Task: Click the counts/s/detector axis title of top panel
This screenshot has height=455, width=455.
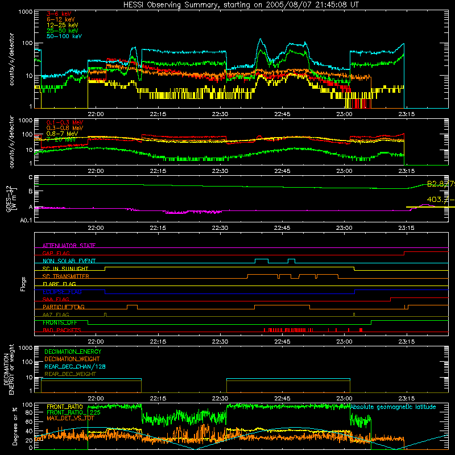Action: [x=11, y=59]
